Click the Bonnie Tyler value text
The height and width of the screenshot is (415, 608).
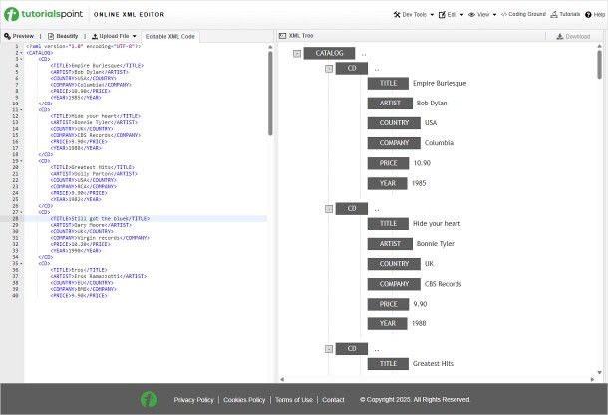pyautogui.click(x=435, y=244)
